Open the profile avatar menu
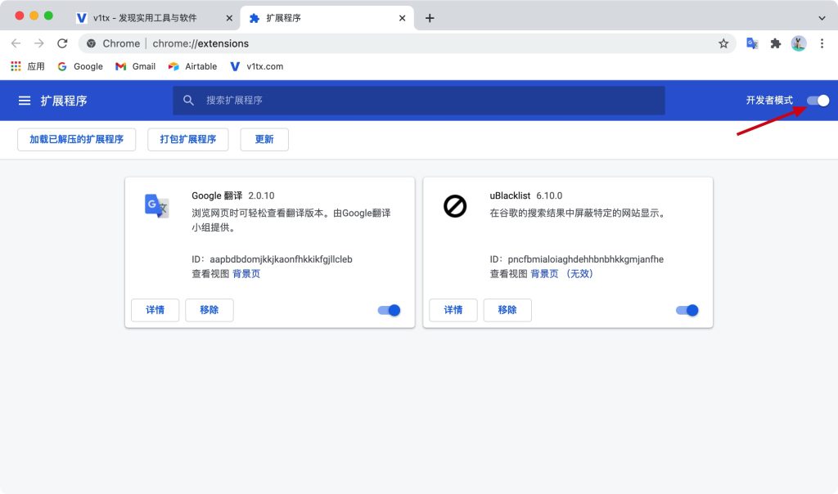838x494 pixels. 799,44
